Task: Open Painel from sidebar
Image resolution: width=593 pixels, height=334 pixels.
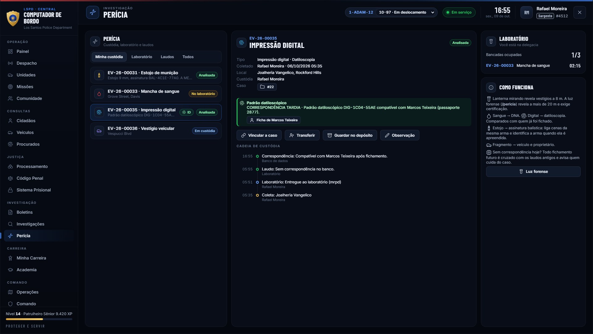Action: coord(39,51)
